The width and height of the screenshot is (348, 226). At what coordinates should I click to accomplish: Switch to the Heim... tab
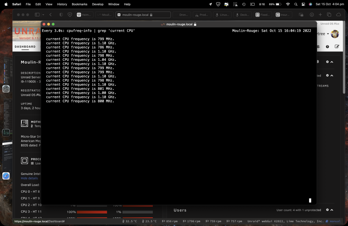pos(84,15)
